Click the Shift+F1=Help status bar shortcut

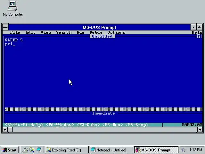tap(24, 125)
